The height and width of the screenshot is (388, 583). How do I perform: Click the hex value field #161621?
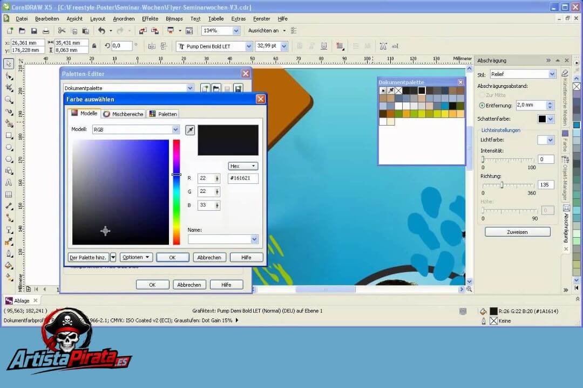point(243,178)
